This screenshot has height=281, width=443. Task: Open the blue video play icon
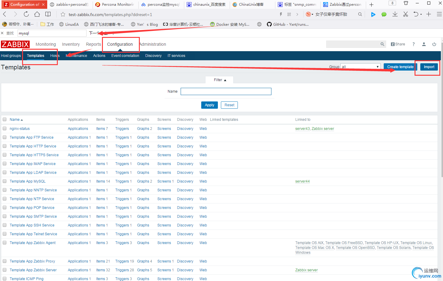click(373, 14)
